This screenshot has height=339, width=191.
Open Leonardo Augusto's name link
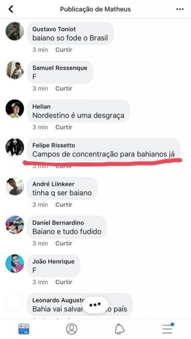click(x=58, y=300)
